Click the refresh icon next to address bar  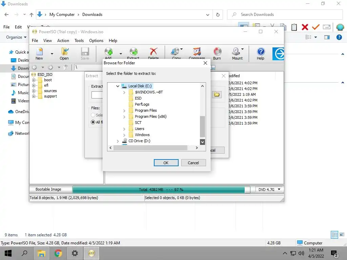(x=218, y=15)
